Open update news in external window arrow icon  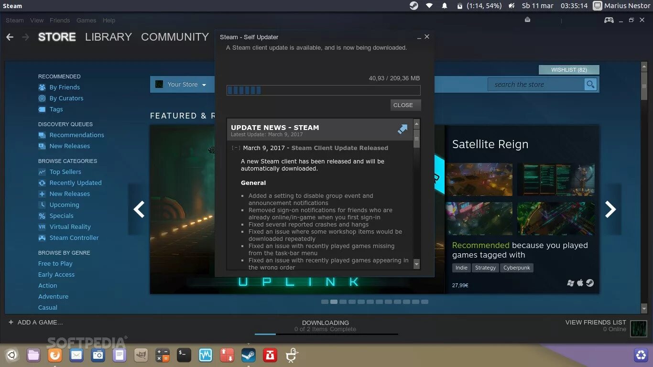[403, 130]
